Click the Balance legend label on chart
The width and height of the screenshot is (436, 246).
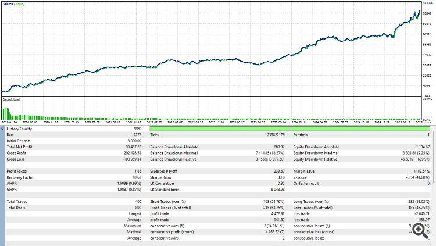8,4
